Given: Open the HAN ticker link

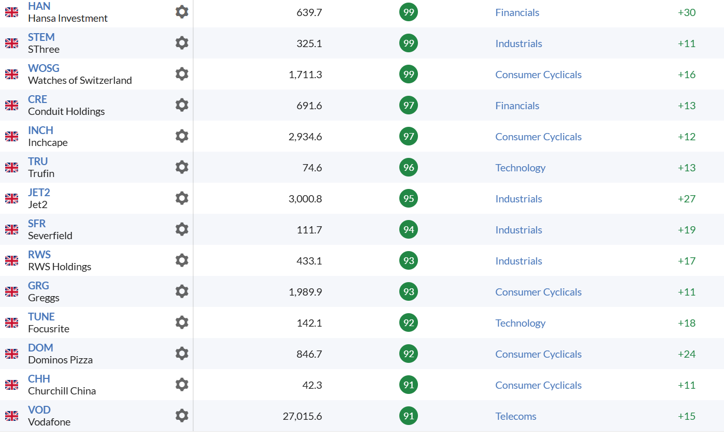Looking at the screenshot, I should (39, 6).
